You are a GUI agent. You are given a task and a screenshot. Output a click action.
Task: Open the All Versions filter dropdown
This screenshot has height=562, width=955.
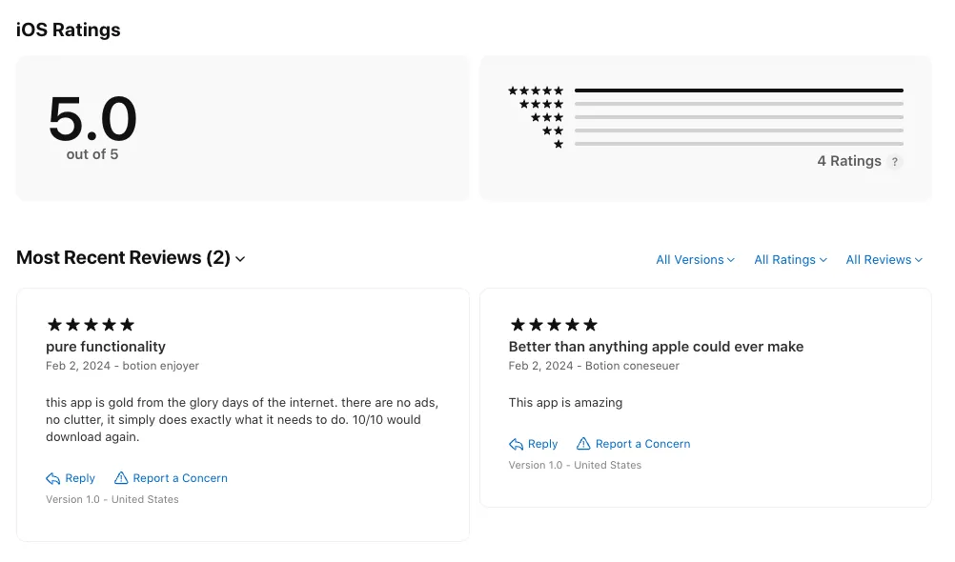click(695, 260)
